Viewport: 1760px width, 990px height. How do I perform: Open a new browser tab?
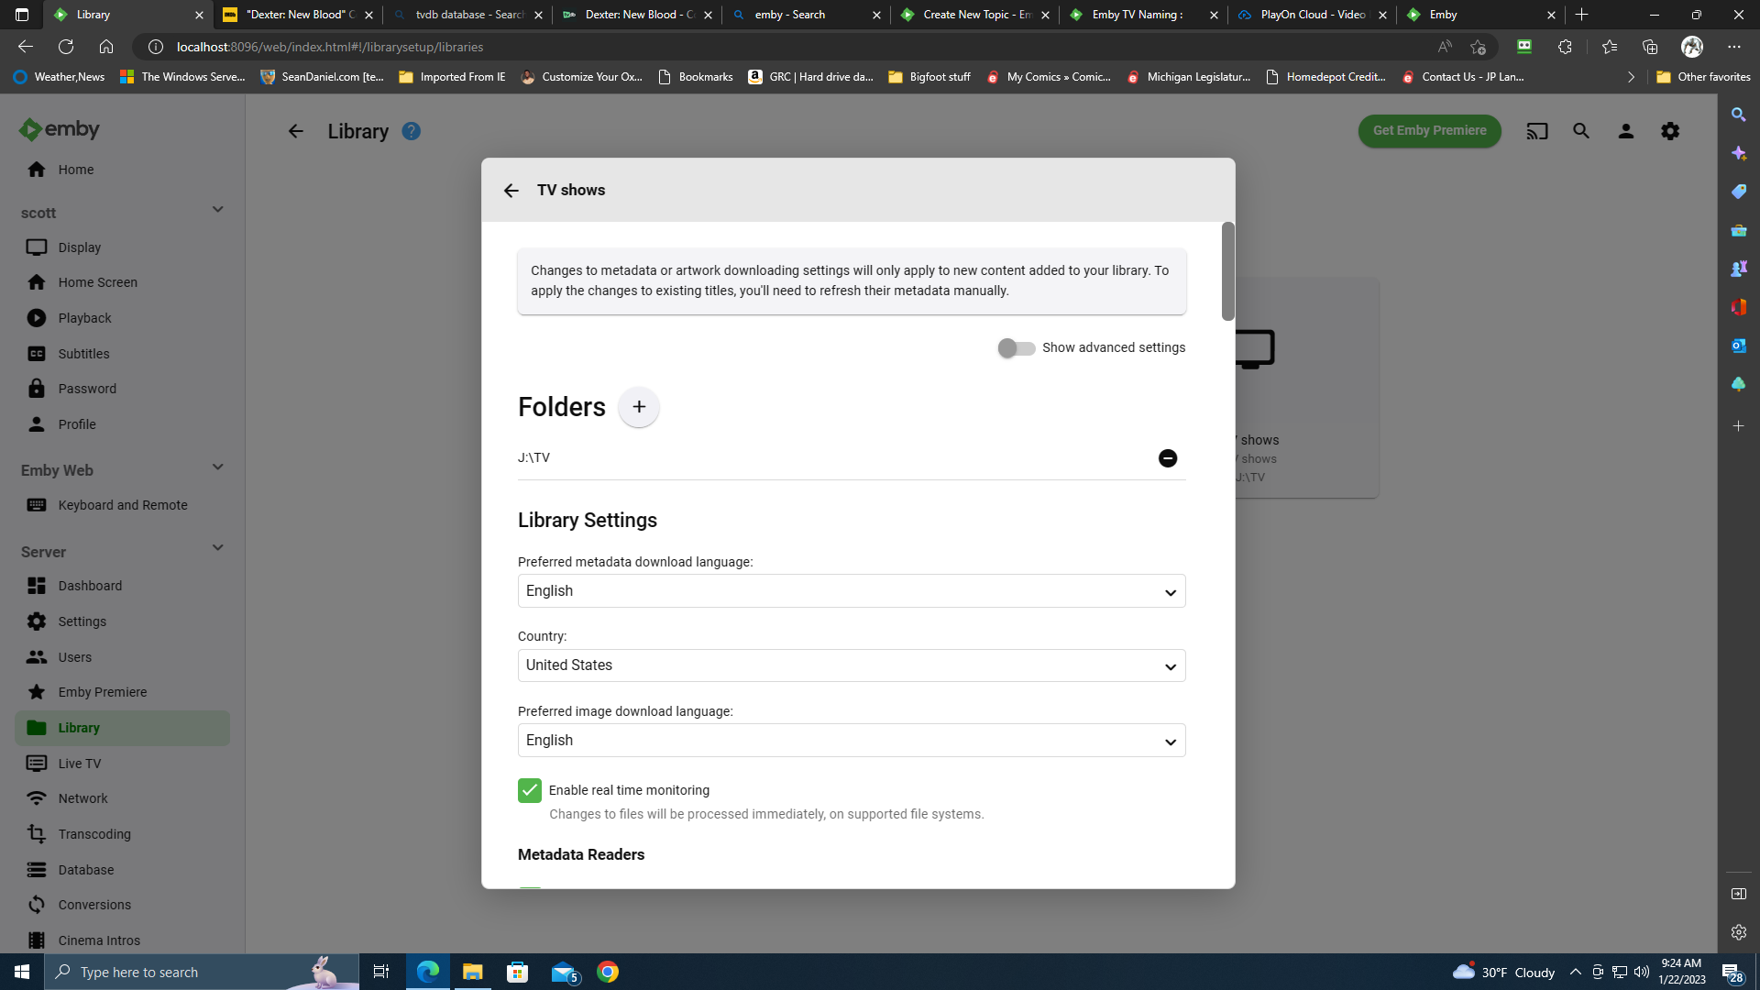coord(1581,15)
